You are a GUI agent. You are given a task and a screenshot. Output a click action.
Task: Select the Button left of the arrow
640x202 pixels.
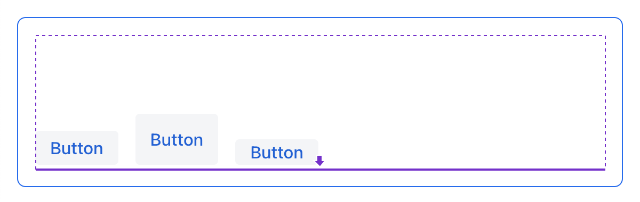point(277,152)
